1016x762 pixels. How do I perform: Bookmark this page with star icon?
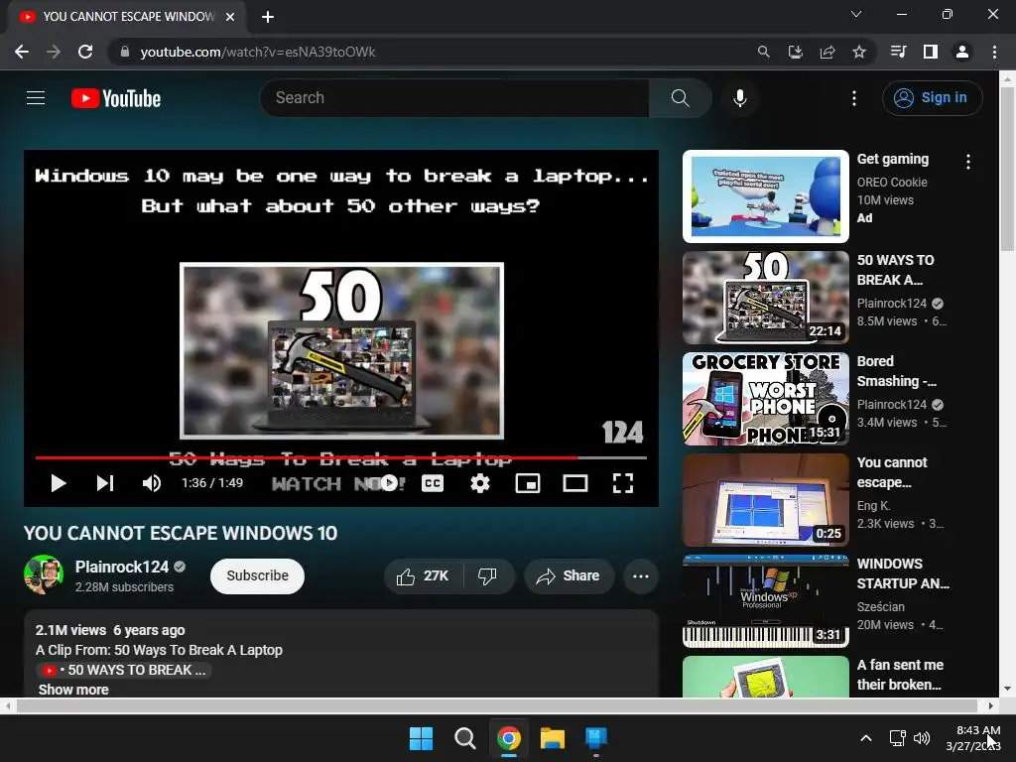(858, 52)
